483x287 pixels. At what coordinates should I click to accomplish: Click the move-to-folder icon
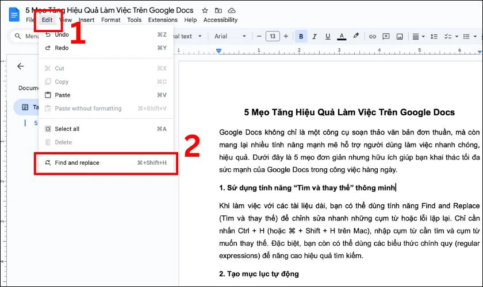tap(218, 10)
